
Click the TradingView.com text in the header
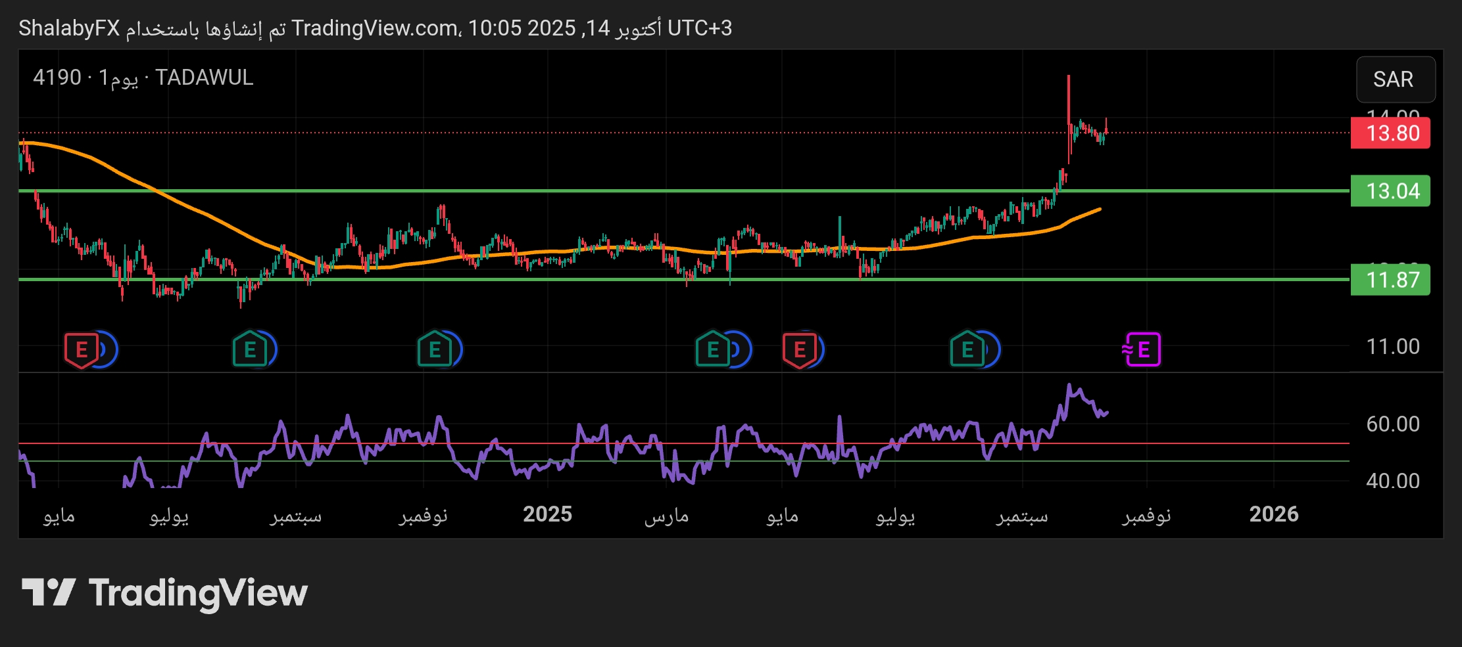pos(376,28)
